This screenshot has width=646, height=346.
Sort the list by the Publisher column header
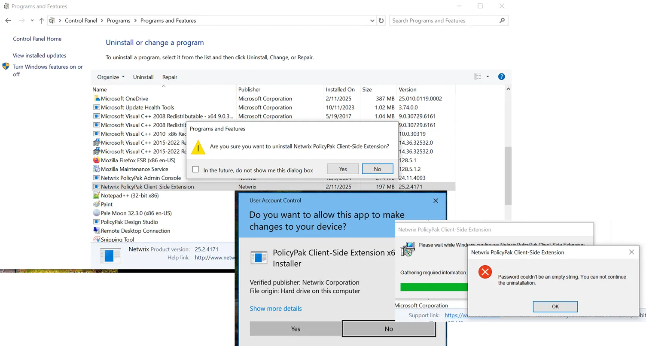[250, 90]
